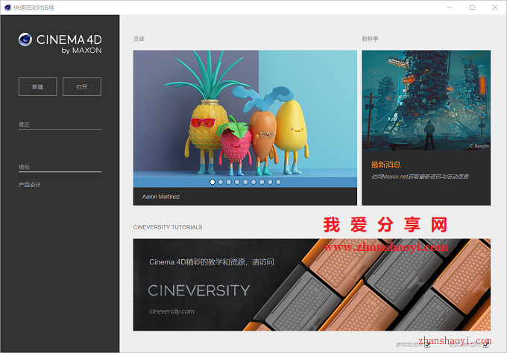Select the eighth carousel dot under the fruit image
The width and height of the screenshot is (507, 353).
click(x=270, y=182)
